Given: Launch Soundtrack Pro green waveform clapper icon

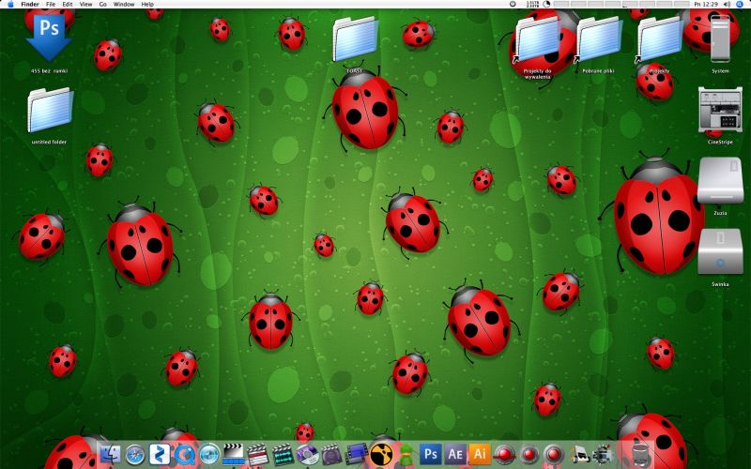Looking at the screenshot, I should point(283,454).
